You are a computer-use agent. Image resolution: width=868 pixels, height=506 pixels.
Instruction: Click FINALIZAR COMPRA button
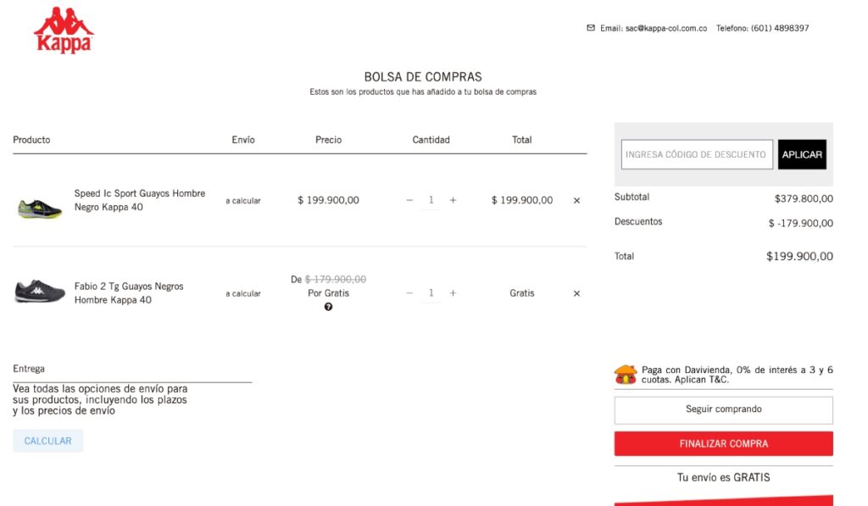pyautogui.click(x=724, y=443)
